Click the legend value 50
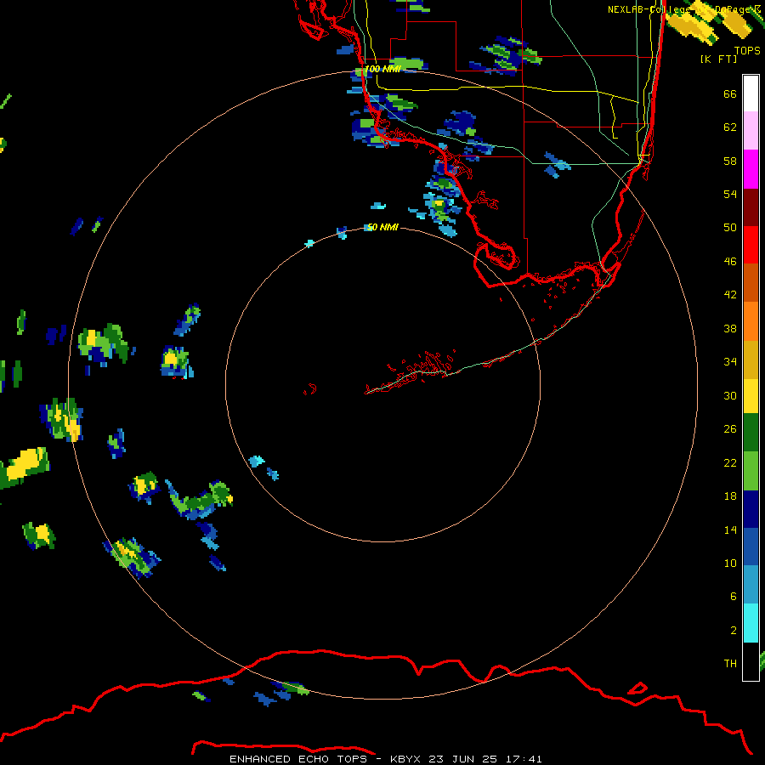Screen dimensions: 765x765 (730, 228)
